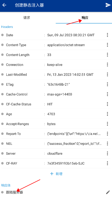Open the overflow menu for Age header
Viewport: 112px width, 199px height.
pyautogui.click(x=107, y=114)
